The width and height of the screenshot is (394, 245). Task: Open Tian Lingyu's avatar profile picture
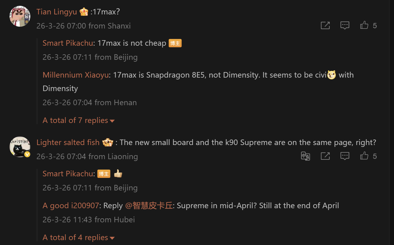click(x=20, y=16)
